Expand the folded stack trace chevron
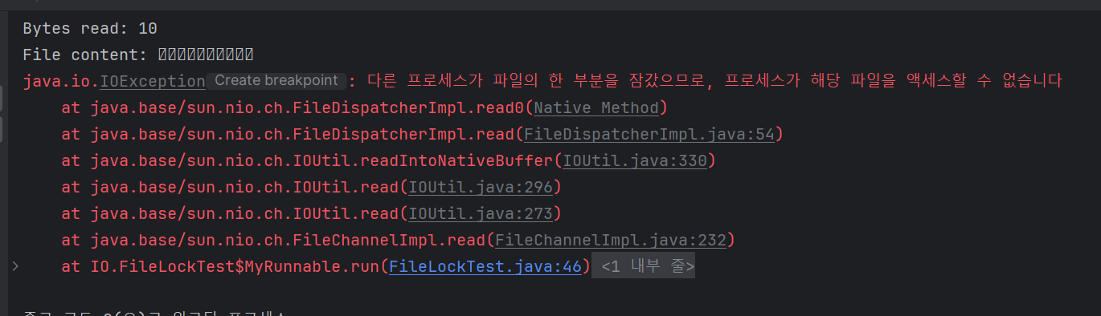 [14, 265]
